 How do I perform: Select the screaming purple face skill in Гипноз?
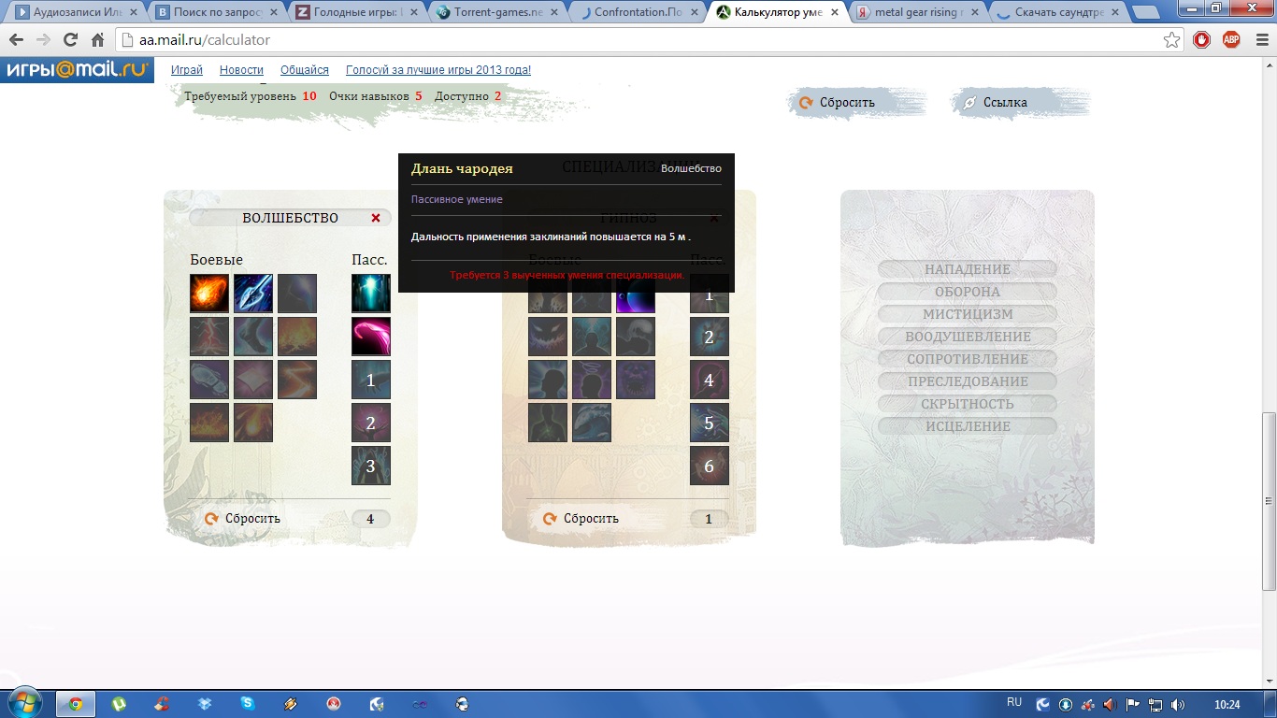[x=636, y=380]
